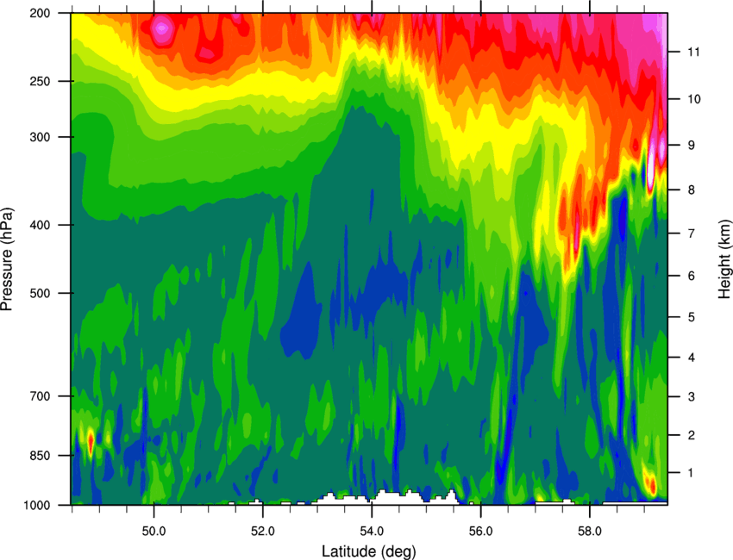The width and height of the screenshot is (733, 560).
Task: Click the 52.0 latitude tick label
Action: (263, 532)
